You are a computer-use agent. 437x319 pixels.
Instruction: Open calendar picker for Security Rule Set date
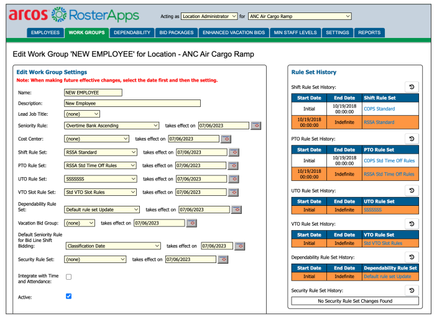223,259
